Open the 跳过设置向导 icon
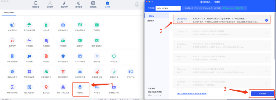 (x=29, y=87)
